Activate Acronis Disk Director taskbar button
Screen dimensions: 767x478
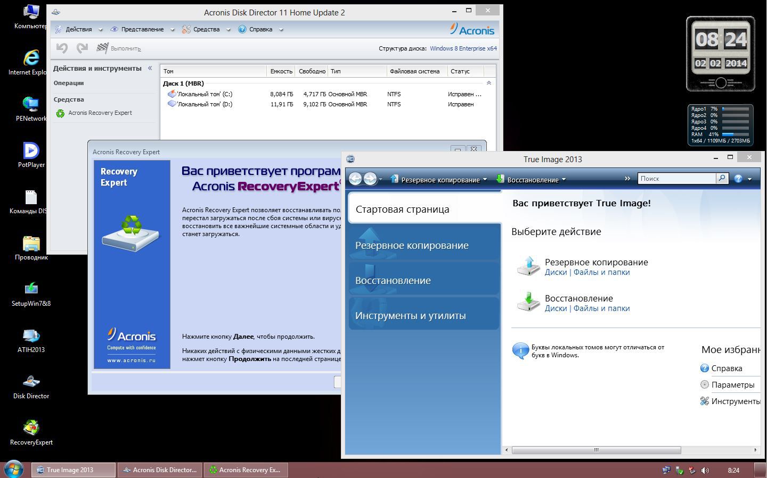[160, 469]
